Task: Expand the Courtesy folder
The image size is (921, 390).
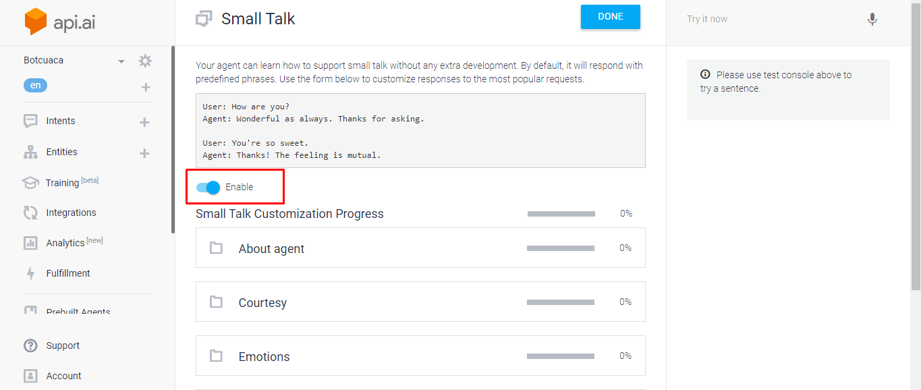Action: (x=420, y=302)
